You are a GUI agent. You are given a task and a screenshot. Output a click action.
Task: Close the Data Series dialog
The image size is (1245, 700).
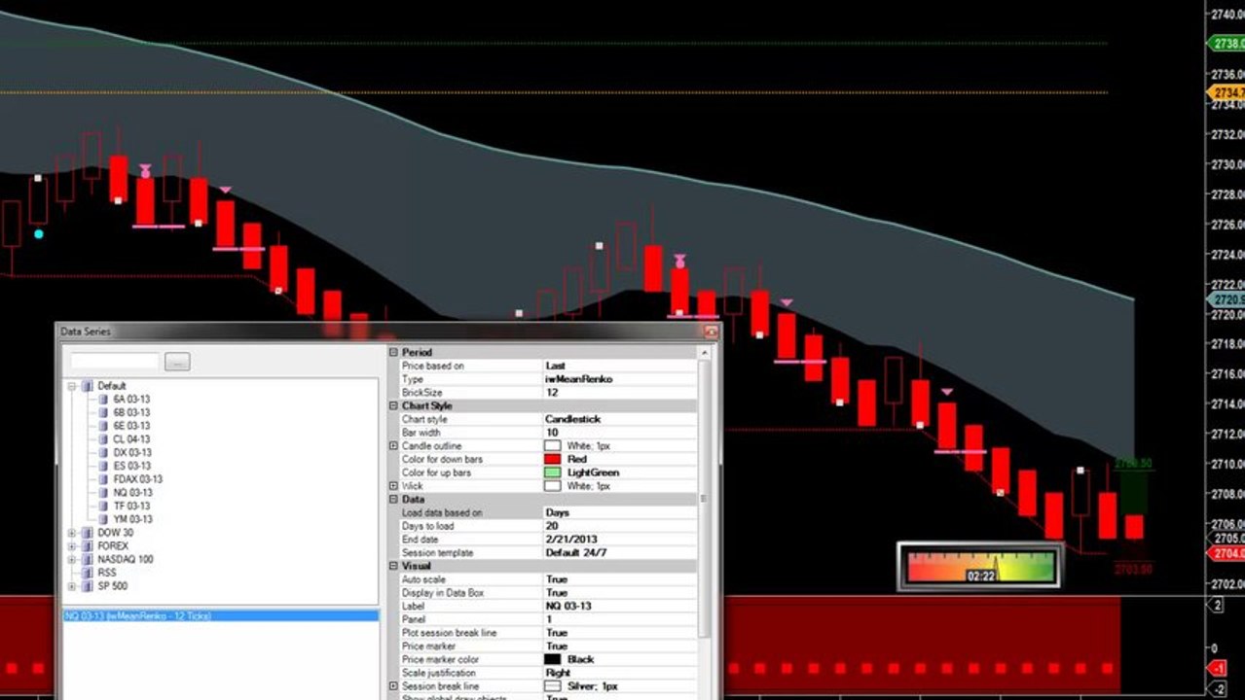point(711,332)
